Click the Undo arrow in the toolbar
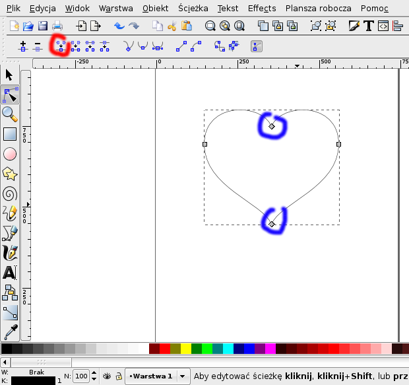This screenshot has width=409, height=385. point(119,26)
